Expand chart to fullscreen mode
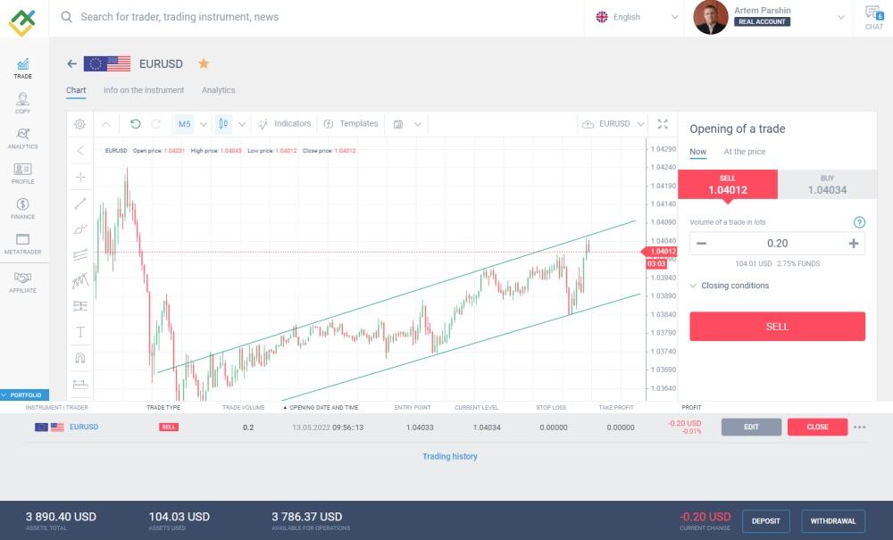Image resolution: width=893 pixels, height=540 pixels. 663,124
